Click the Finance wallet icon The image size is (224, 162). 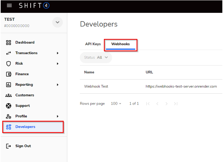pyautogui.click(x=9, y=74)
